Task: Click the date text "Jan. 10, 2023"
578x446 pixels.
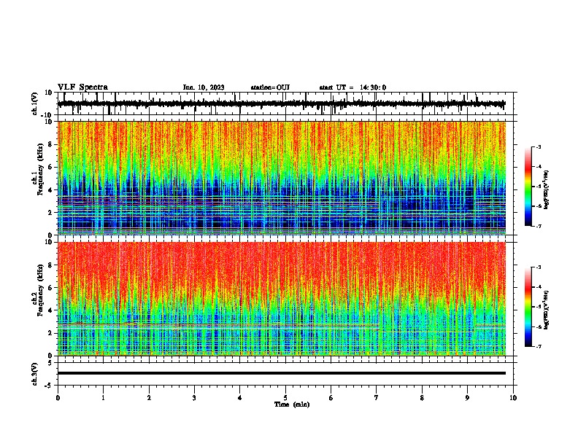Action: click(204, 87)
